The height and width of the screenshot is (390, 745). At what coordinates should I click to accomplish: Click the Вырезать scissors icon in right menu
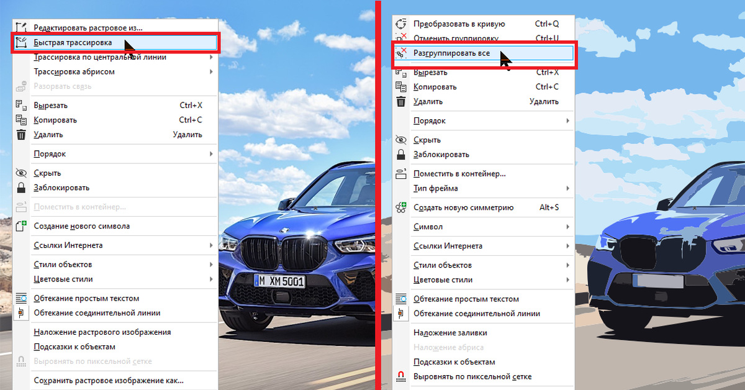(x=402, y=73)
